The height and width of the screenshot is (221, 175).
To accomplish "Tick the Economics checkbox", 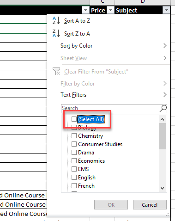I will 74,161.
